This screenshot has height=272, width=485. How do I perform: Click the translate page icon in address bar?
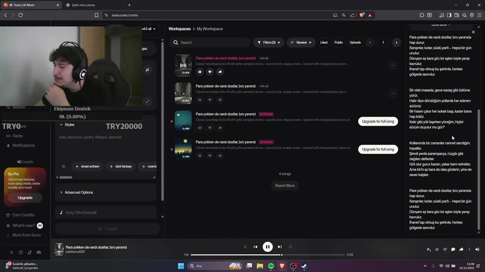point(344,15)
